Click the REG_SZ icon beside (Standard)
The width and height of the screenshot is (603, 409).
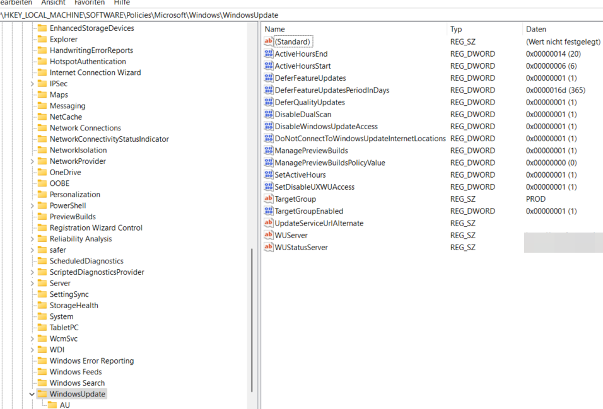pos(268,41)
